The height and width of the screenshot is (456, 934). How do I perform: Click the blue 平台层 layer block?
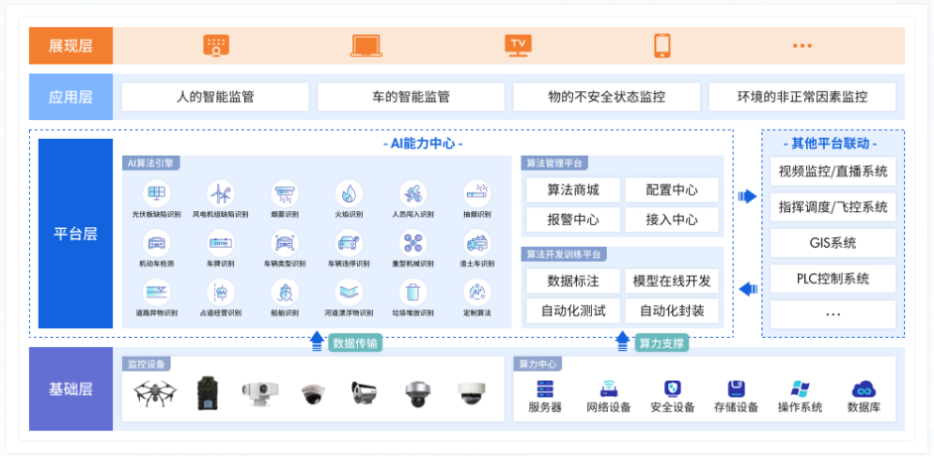pos(76,234)
